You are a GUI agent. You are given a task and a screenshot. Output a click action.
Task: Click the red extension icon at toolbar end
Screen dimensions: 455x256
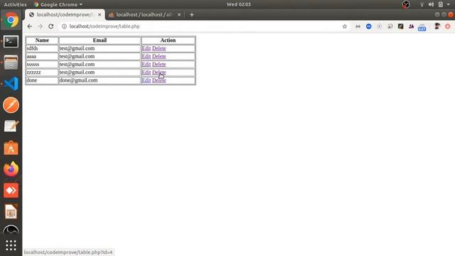click(447, 26)
